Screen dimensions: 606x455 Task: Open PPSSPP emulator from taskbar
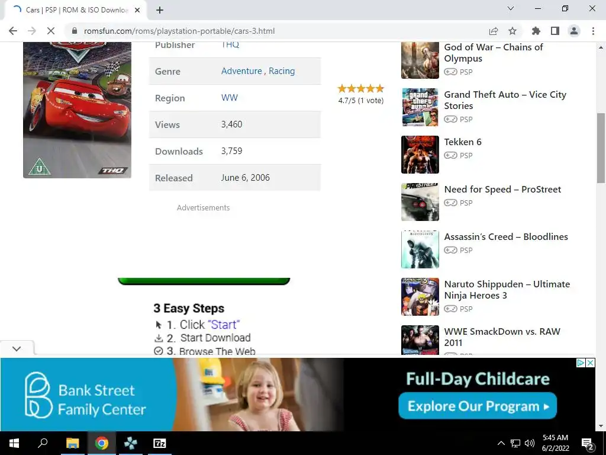131,443
